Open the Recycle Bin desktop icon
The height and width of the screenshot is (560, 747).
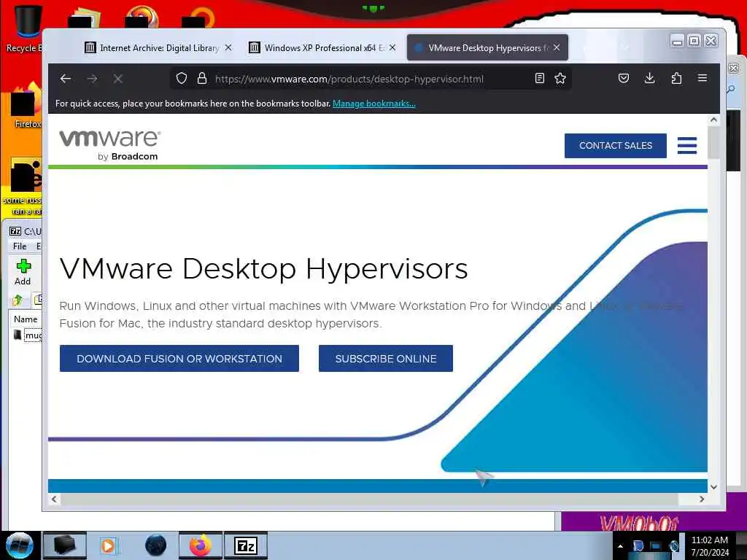[x=24, y=28]
